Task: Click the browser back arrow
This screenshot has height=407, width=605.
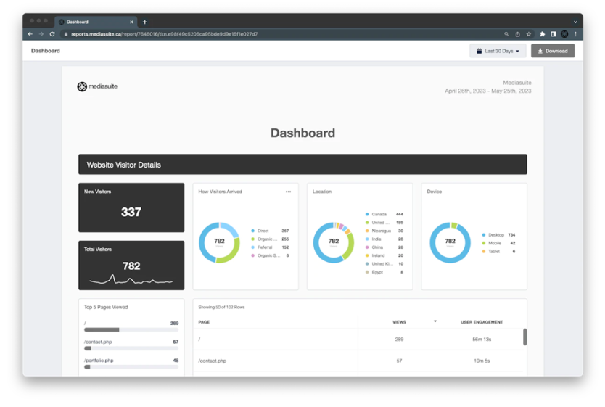Action: [30, 34]
